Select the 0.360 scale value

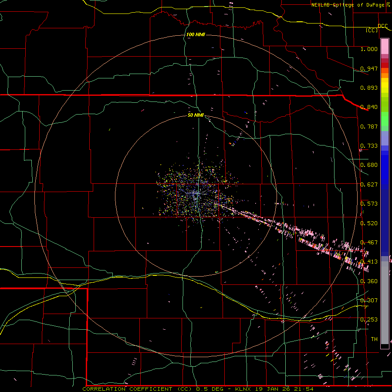click(369, 281)
